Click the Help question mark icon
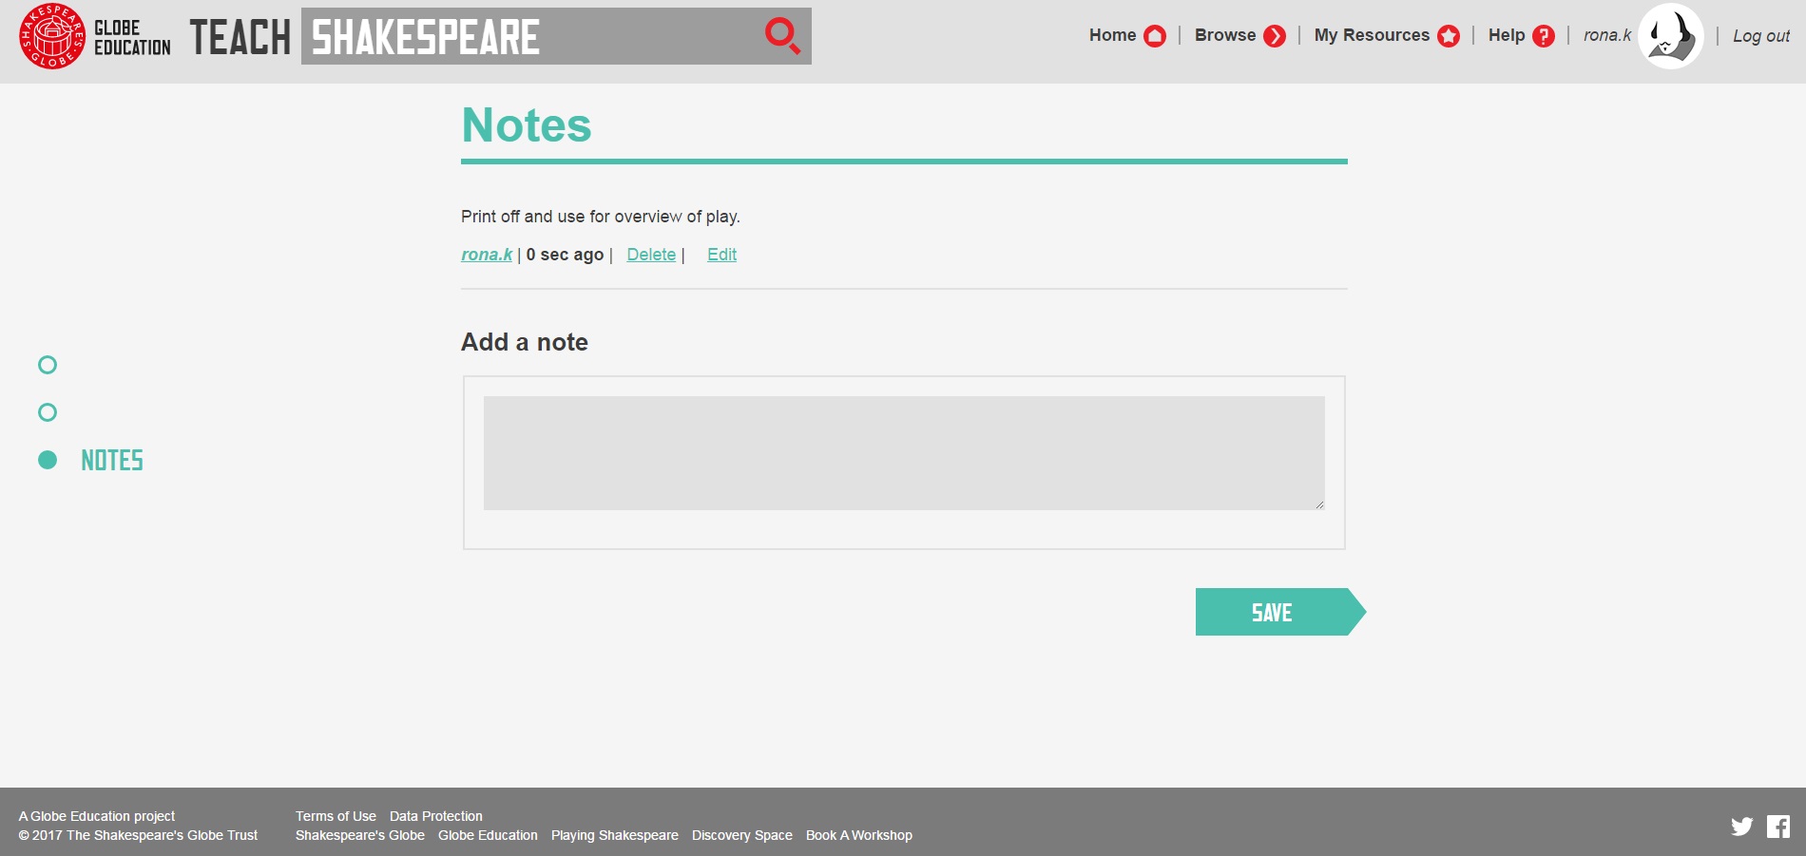Screen dimensions: 1806x856 coord(1544,36)
